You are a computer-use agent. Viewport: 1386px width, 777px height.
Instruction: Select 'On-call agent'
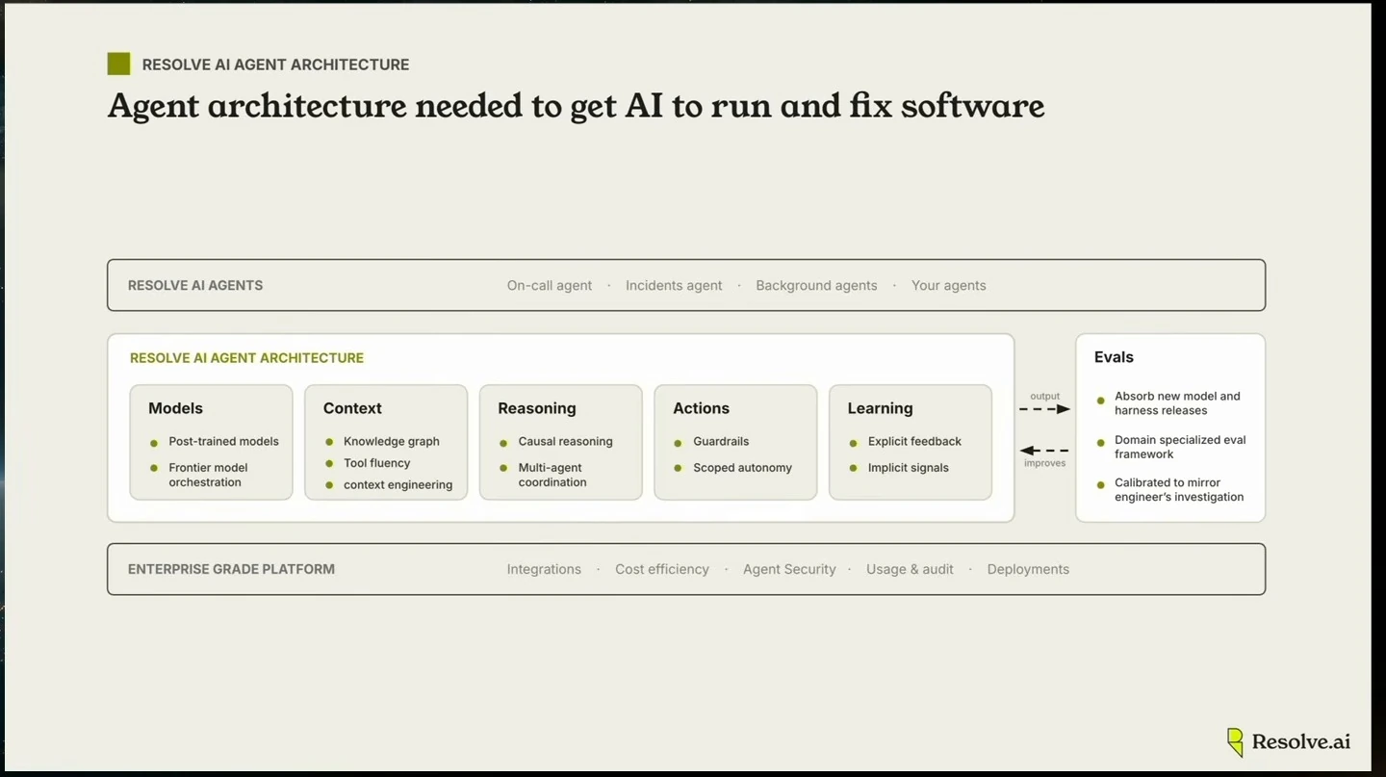point(550,285)
